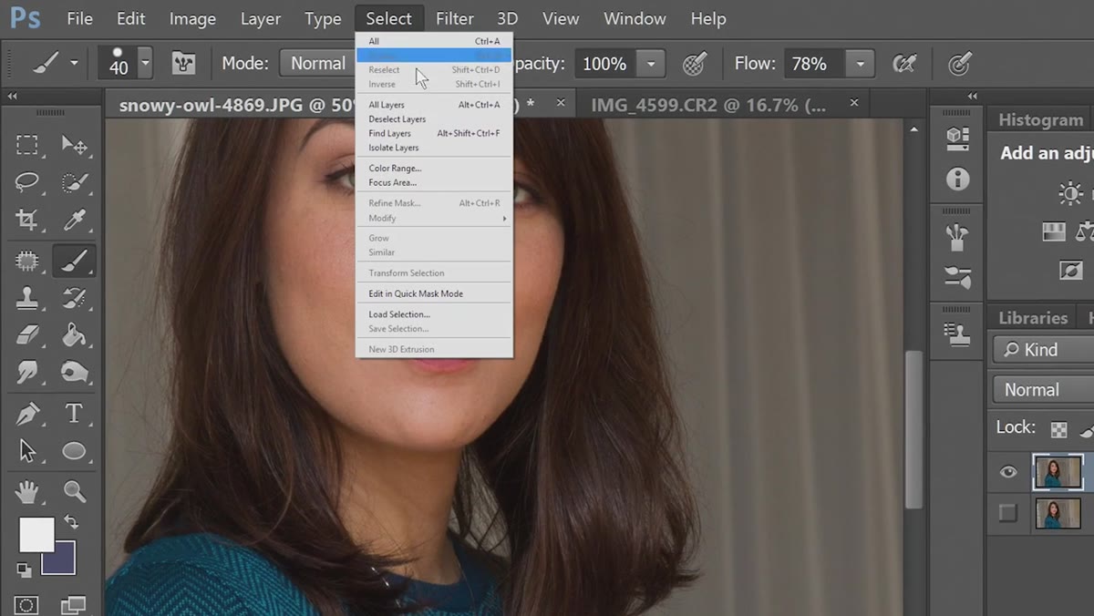Open layer blend mode Normal dropdown
The height and width of the screenshot is (616, 1094).
pos(1043,389)
